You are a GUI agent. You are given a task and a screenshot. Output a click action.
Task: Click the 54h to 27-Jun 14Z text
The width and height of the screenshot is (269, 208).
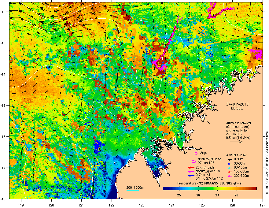click(x=209, y=178)
